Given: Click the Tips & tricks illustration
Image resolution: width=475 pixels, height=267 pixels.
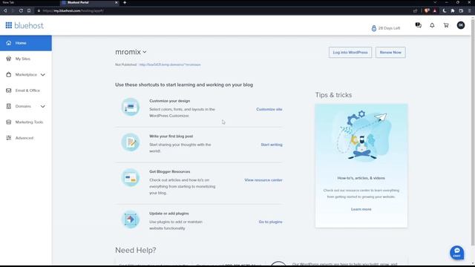Looking at the screenshot, I should coord(361,136).
